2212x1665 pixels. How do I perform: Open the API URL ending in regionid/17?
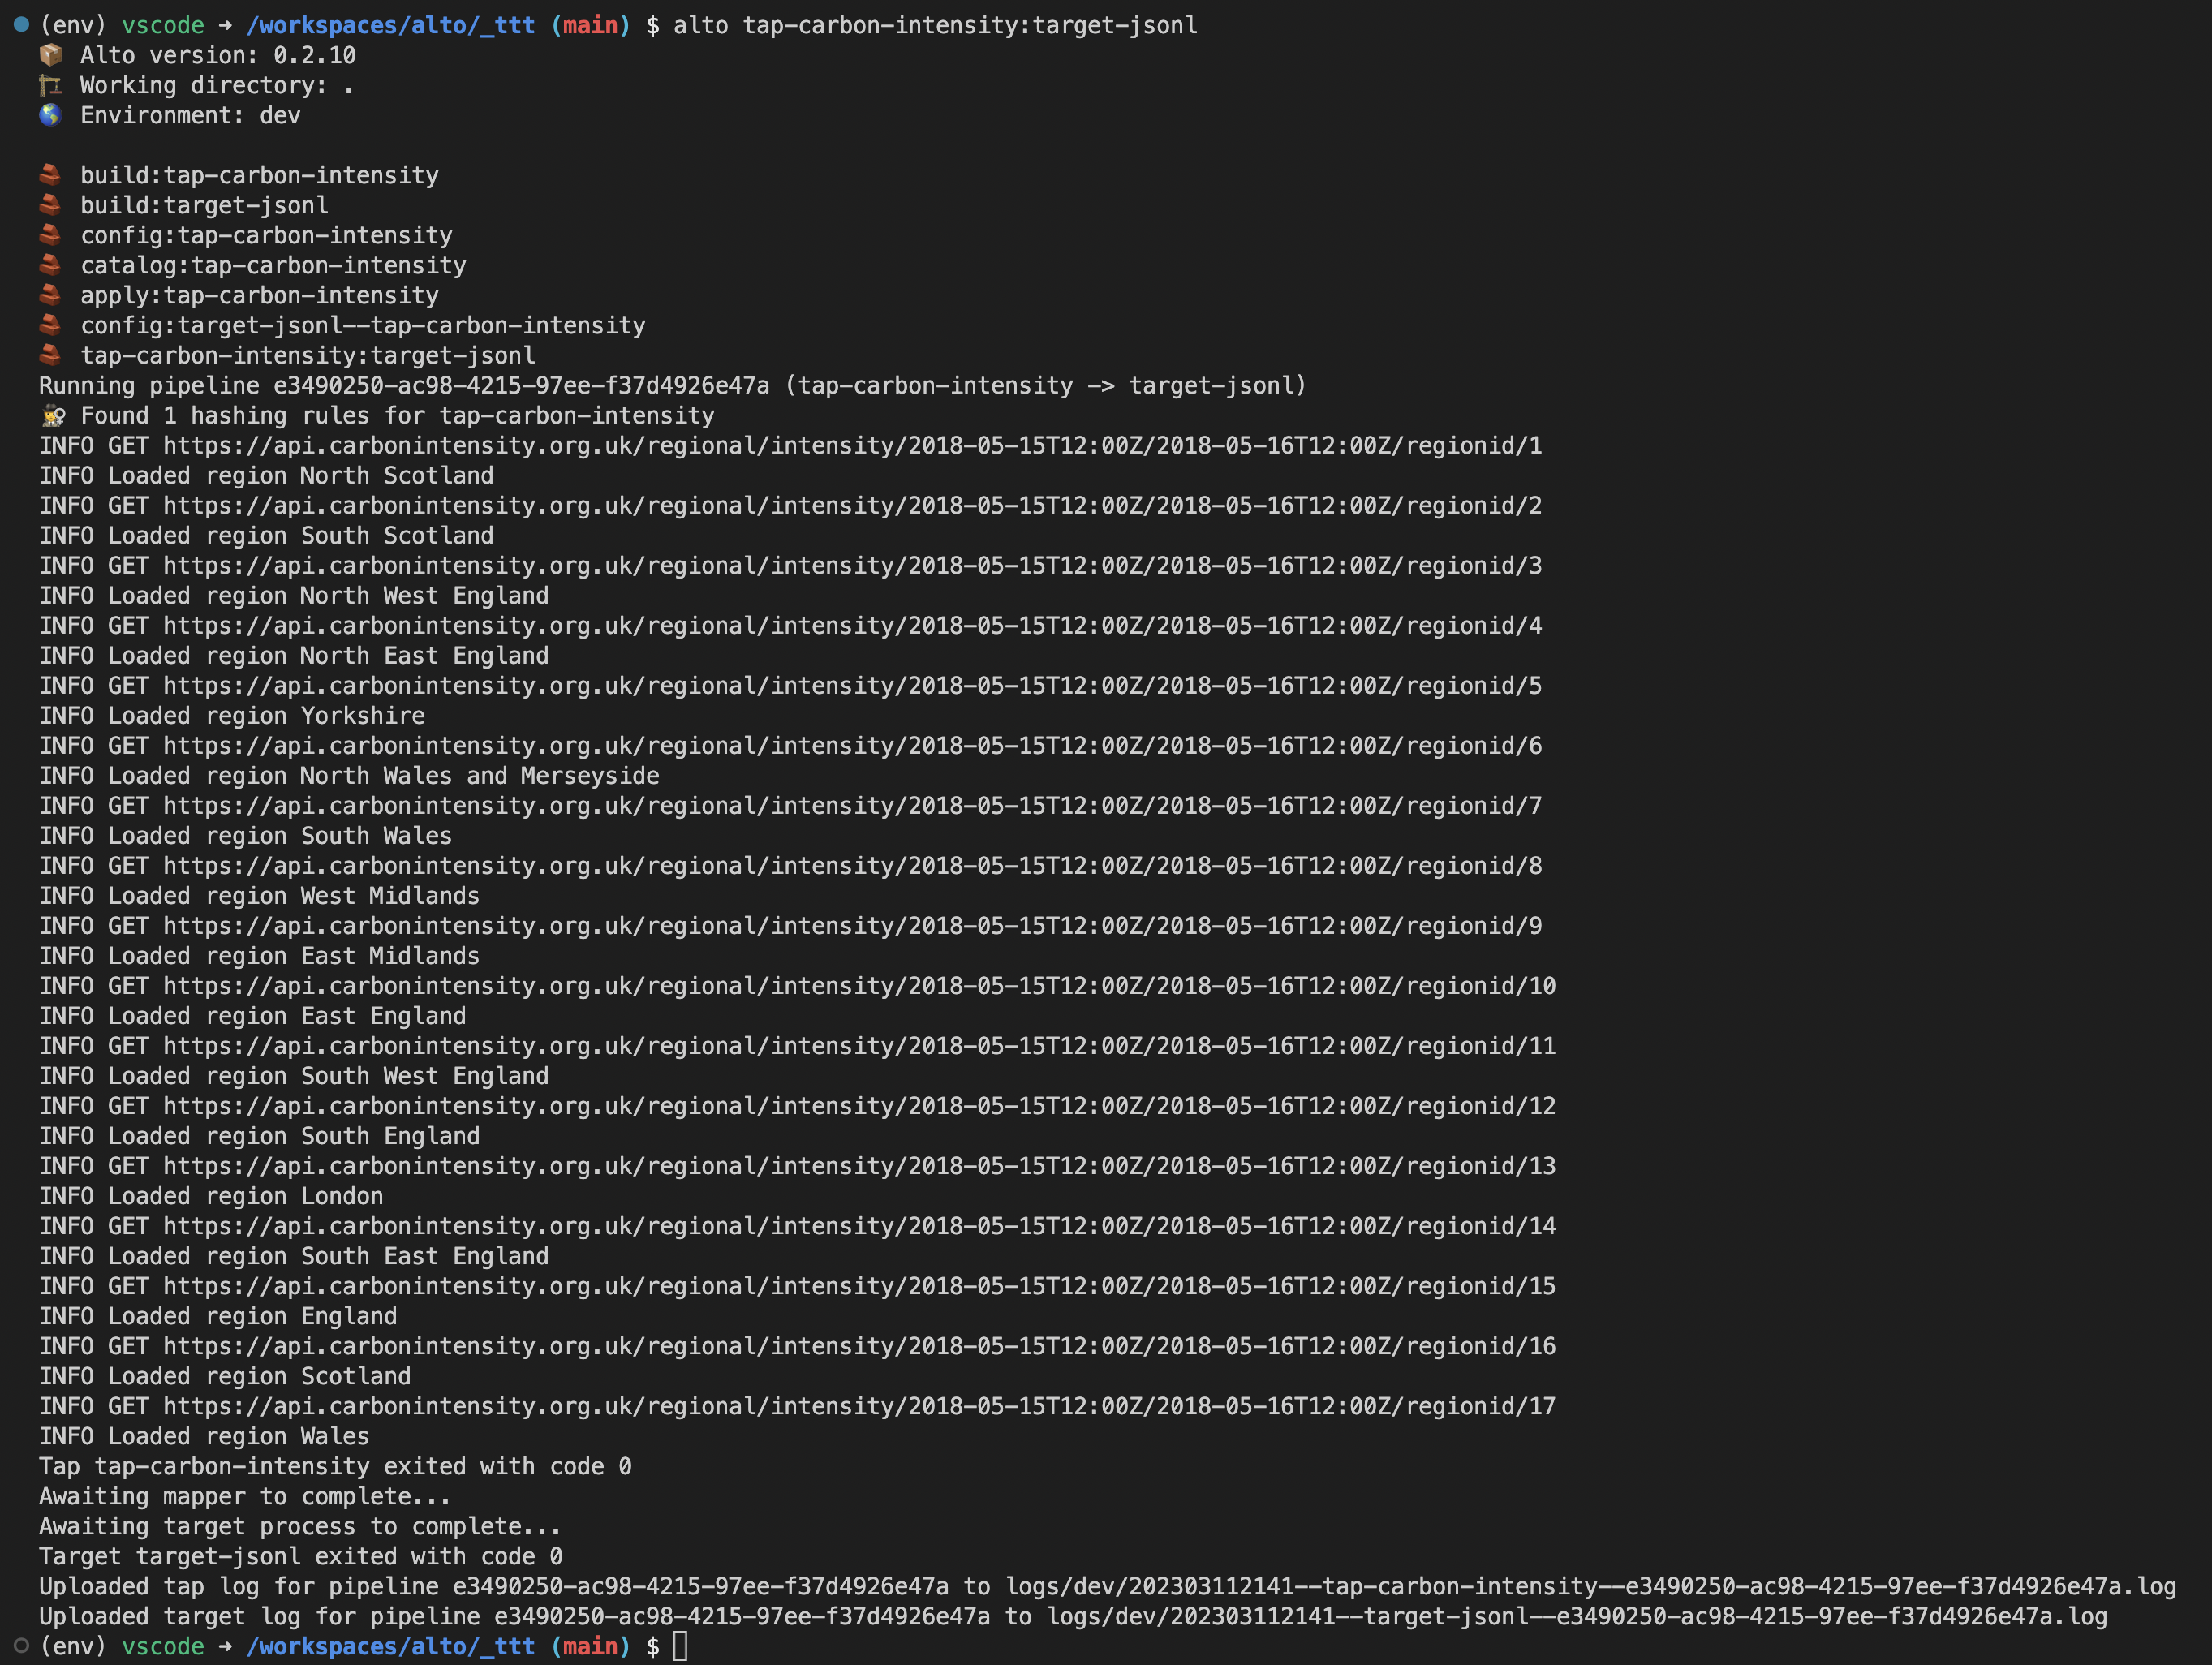(859, 1405)
